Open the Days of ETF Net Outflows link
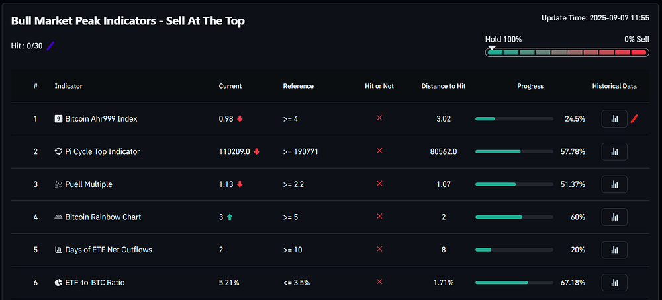 [109, 250]
